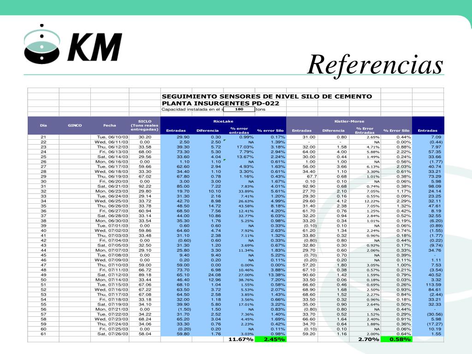Select the Kistler-Morse error value 12.22%
The image size is (472, 354).
[x=372, y=201]
